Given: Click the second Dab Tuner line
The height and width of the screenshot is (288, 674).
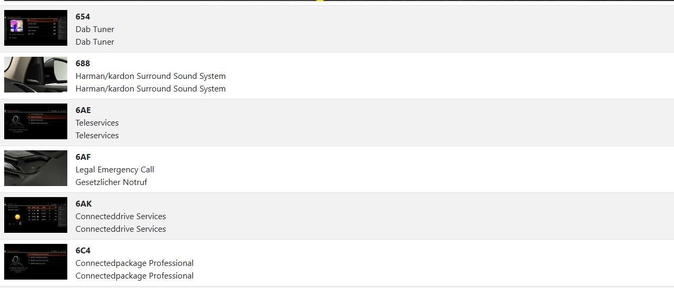Looking at the screenshot, I should pyautogui.click(x=95, y=42).
